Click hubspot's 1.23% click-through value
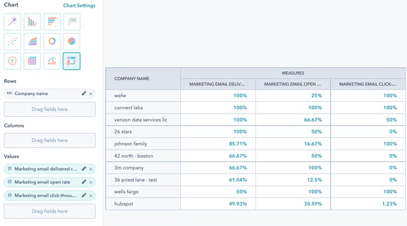 pos(390,204)
